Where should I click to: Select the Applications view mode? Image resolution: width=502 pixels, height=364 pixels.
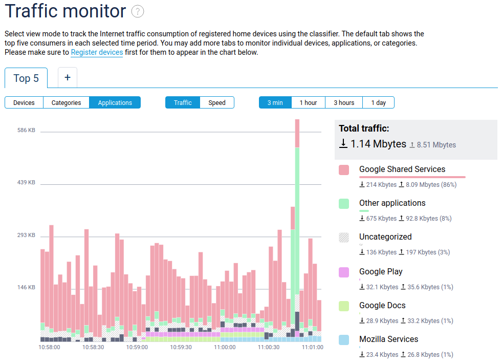pos(115,103)
